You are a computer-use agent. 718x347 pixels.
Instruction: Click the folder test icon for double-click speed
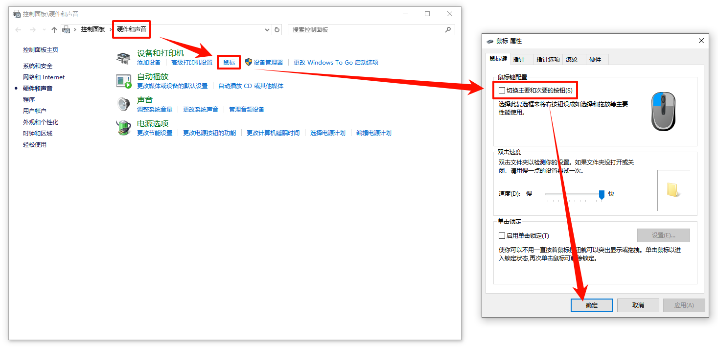pyautogui.click(x=673, y=190)
